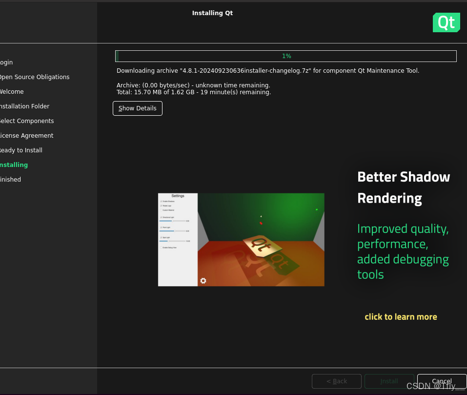Click the 'Installing Qt' title text
The width and height of the screenshot is (467, 395).
click(x=212, y=13)
